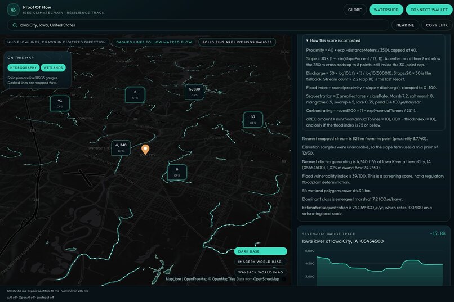Toggle the Wetlands layer

pyautogui.click(x=54, y=67)
